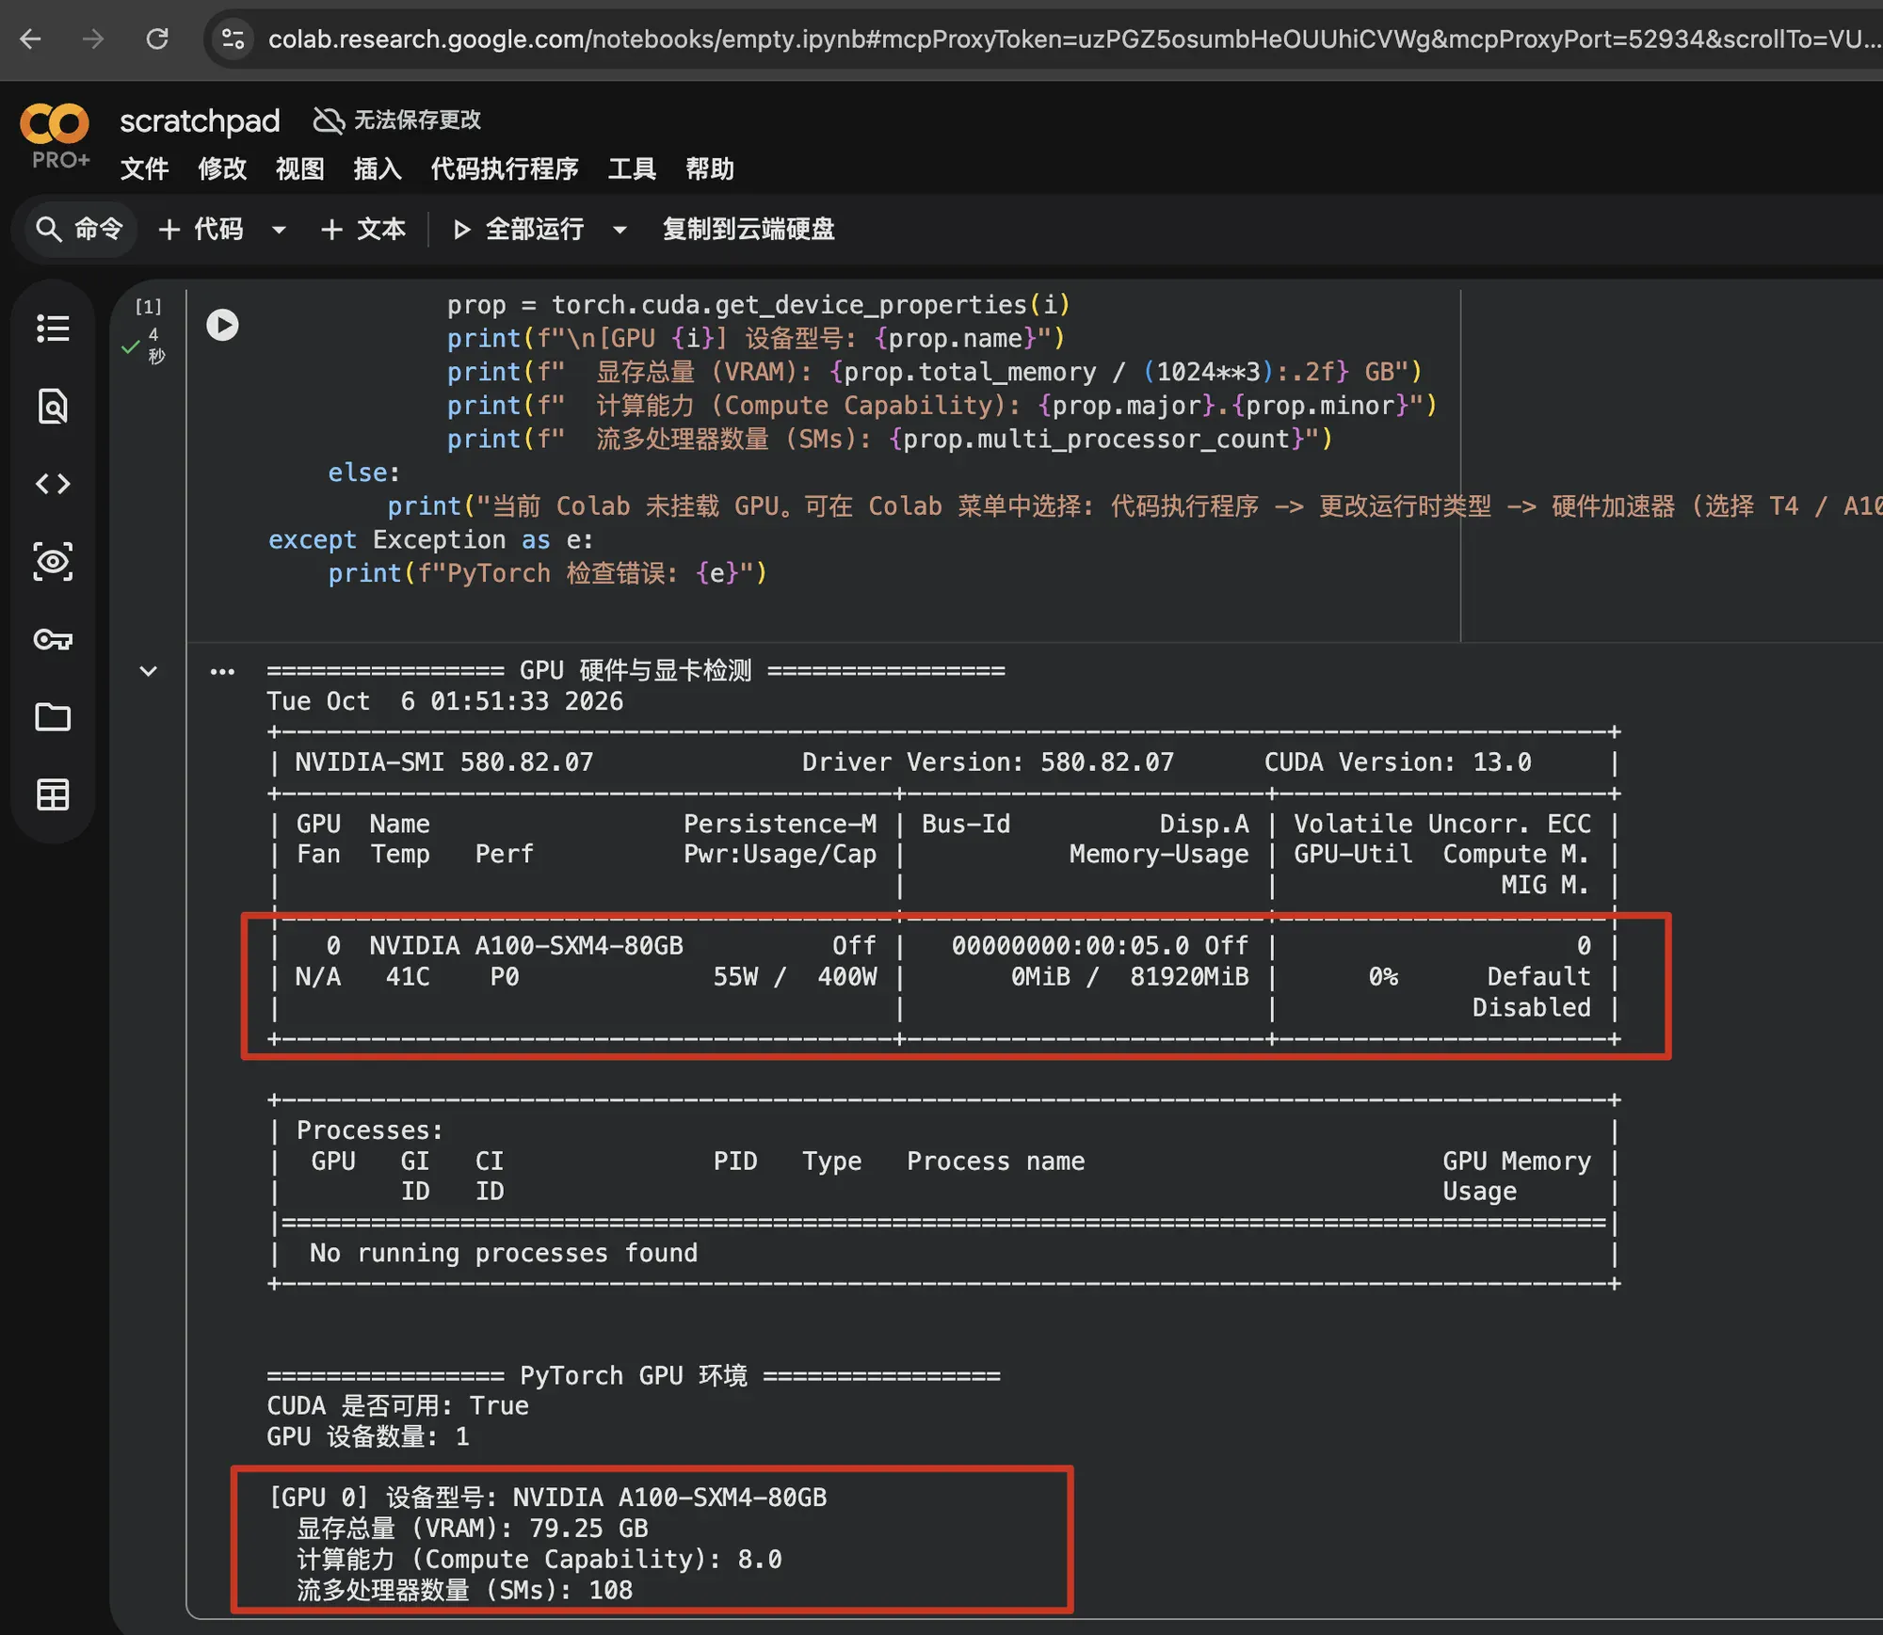Click 复制到云端硬盘 button

point(748,229)
